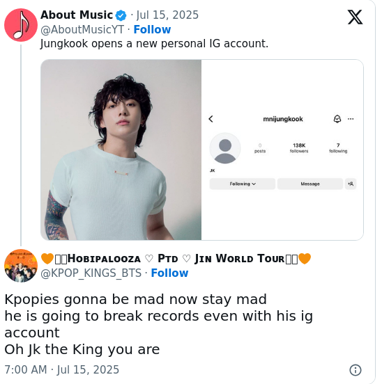Screen dimensions: 382x384
Task: Follow the @AboutMusicYT account
Action: 152,30
